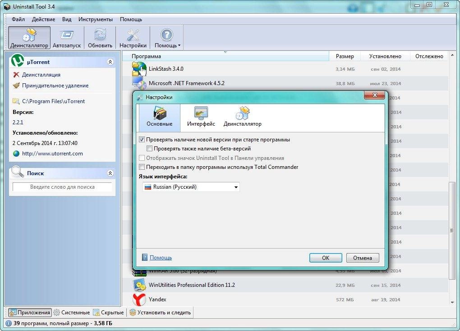Screen dimensions: 460x331
Task: Open the interface language dropdown
Action: point(191,187)
